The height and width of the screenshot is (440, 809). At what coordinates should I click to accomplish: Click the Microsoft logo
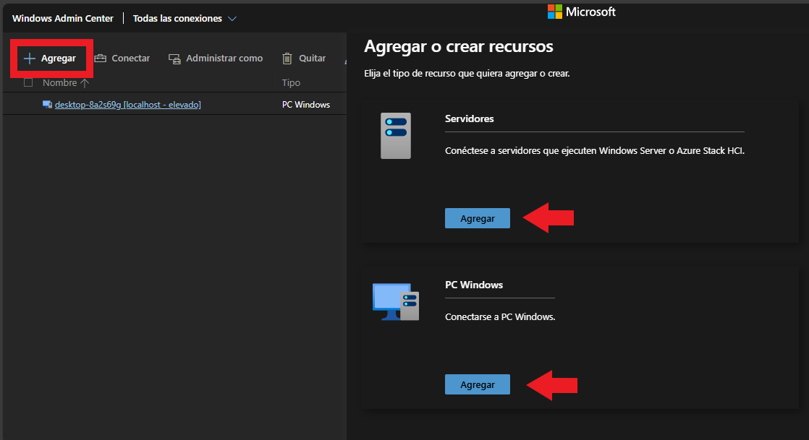click(582, 12)
